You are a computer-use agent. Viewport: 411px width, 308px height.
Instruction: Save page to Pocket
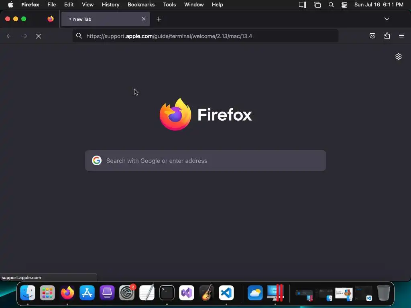pyautogui.click(x=372, y=36)
